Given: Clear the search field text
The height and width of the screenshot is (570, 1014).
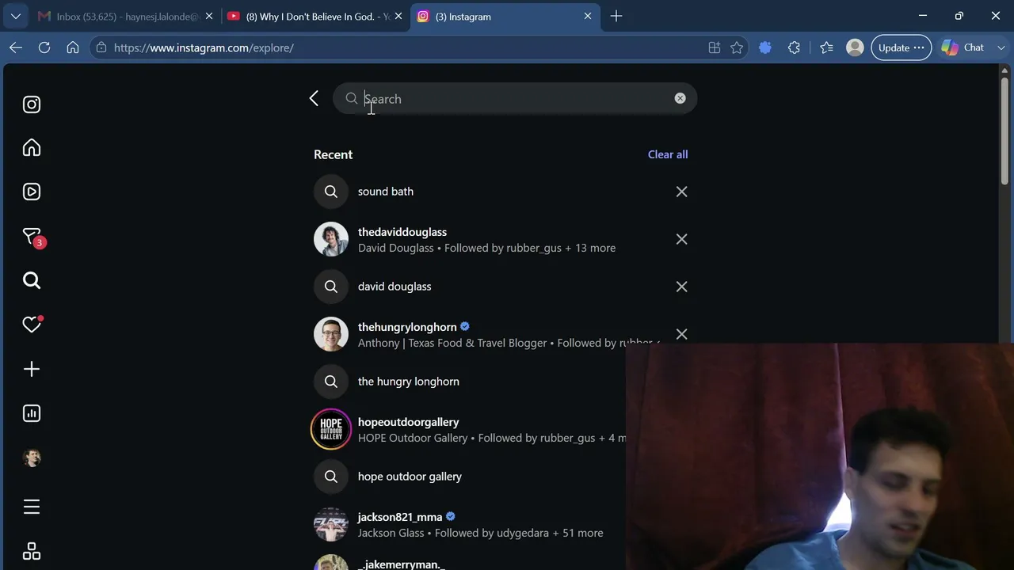Looking at the screenshot, I should 680,98.
